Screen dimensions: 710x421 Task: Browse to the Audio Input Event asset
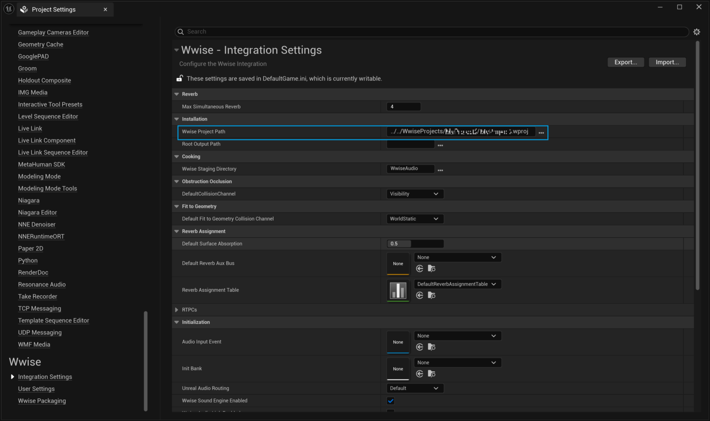click(431, 347)
